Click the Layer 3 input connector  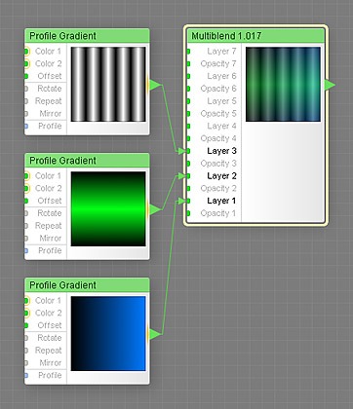click(188, 151)
